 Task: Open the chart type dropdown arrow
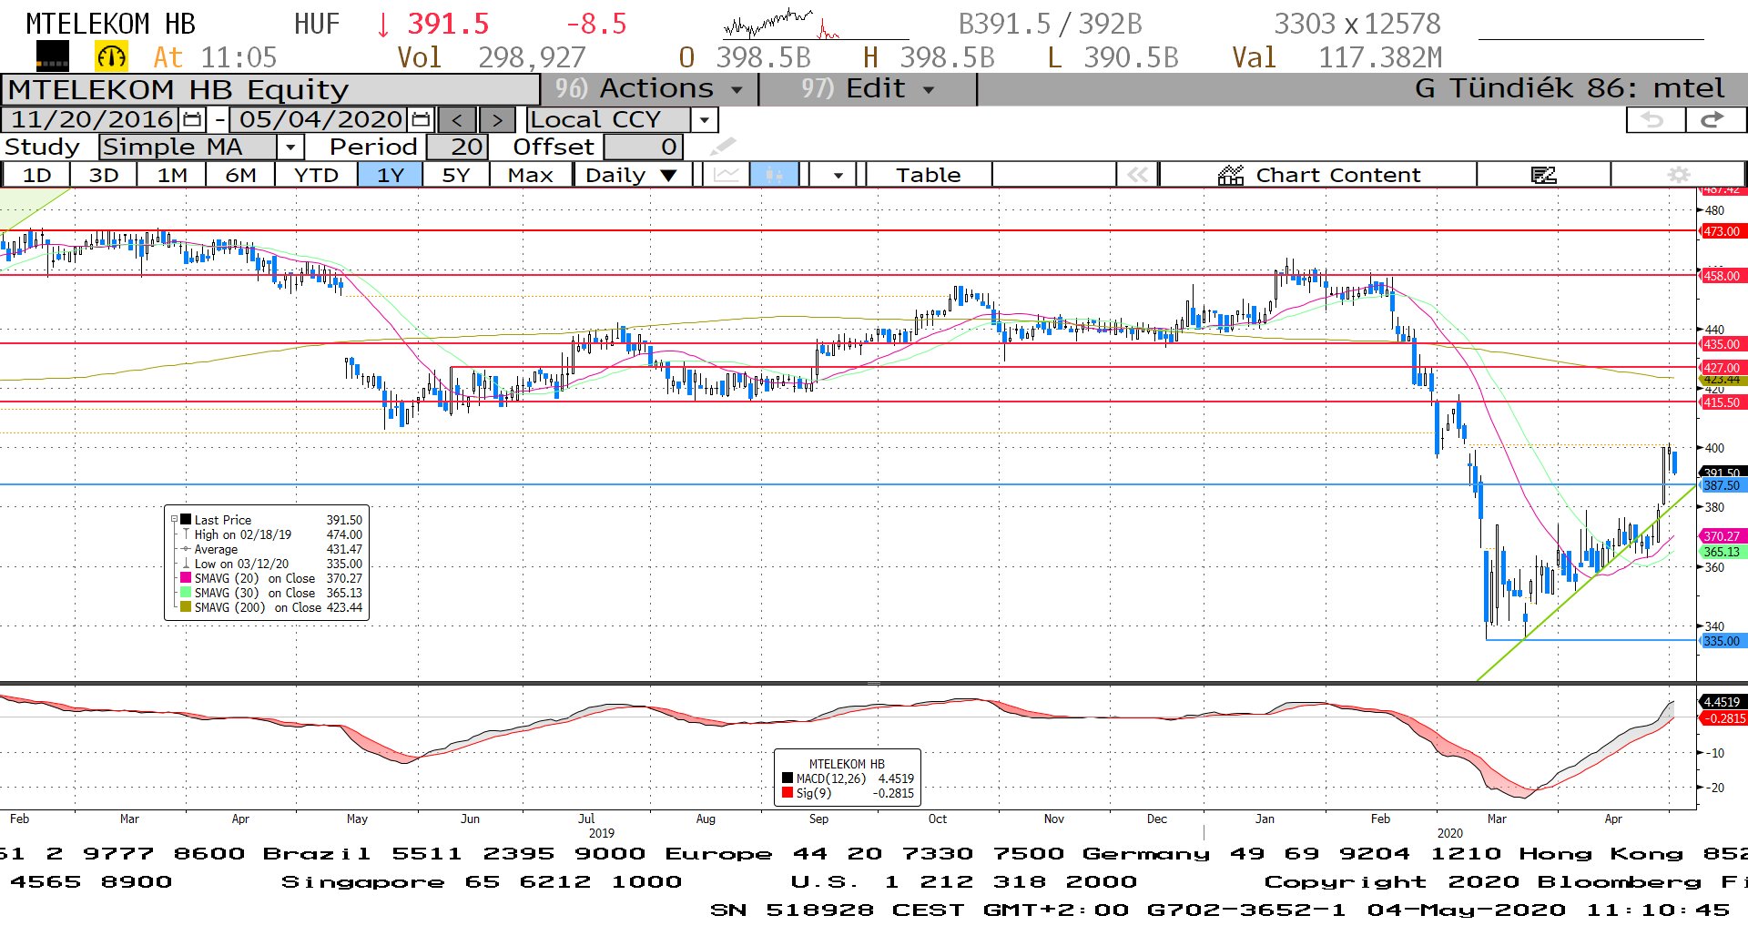(838, 174)
